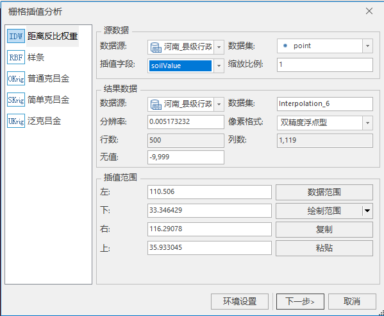Open 环境设置 environment settings
The image size is (384, 316).
pyautogui.click(x=240, y=301)
